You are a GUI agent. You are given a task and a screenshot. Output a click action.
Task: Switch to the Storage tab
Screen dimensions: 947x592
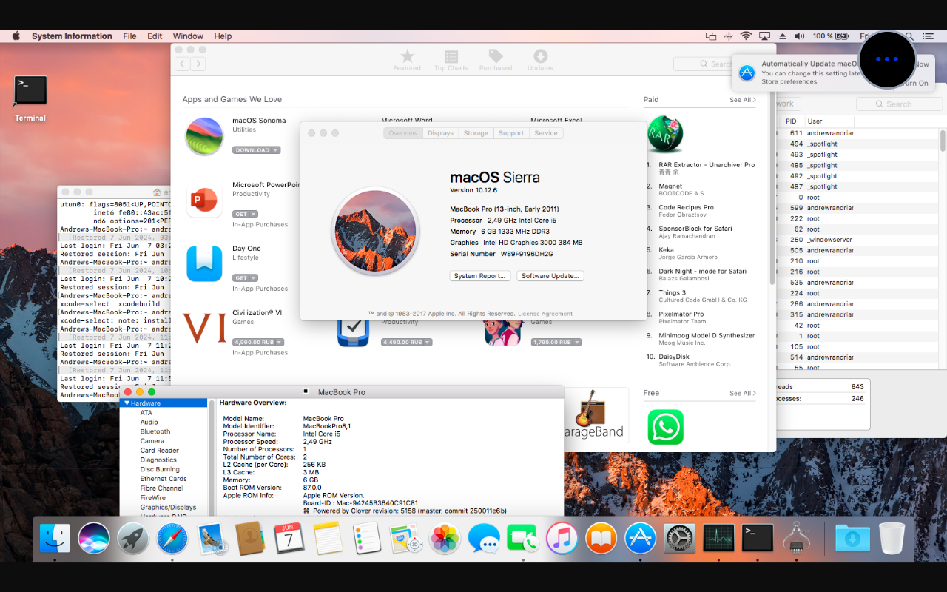pyautogui.click(x=476, y=133)
